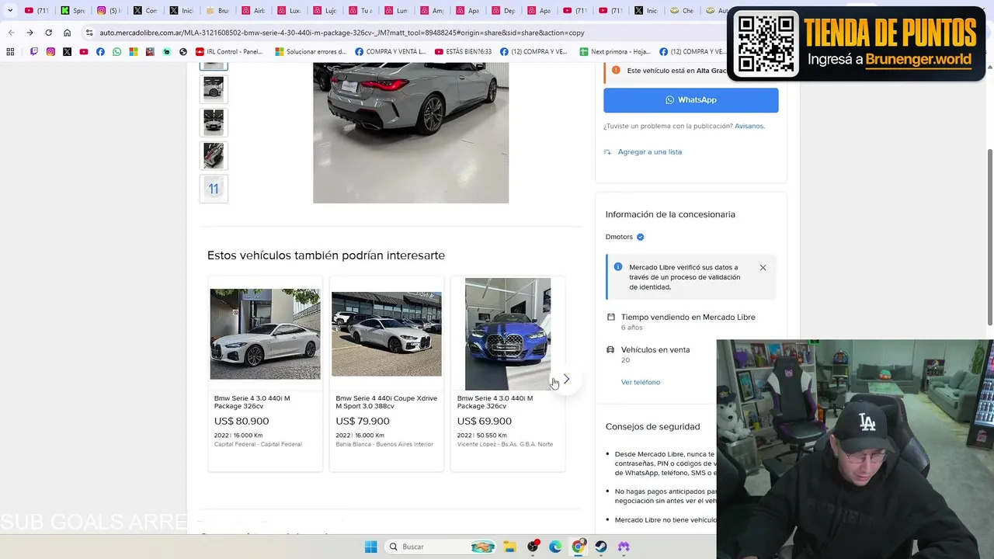Screen dimensions: 994x559
Task: Click the verified badge next to Dmotors
Action: (x=641, y=237)
